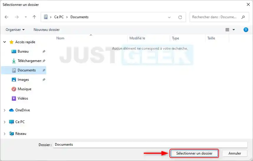The image size is (253, 161).
Task: Click the pin icon next to Bureau
Action: [x=44, y=51]
